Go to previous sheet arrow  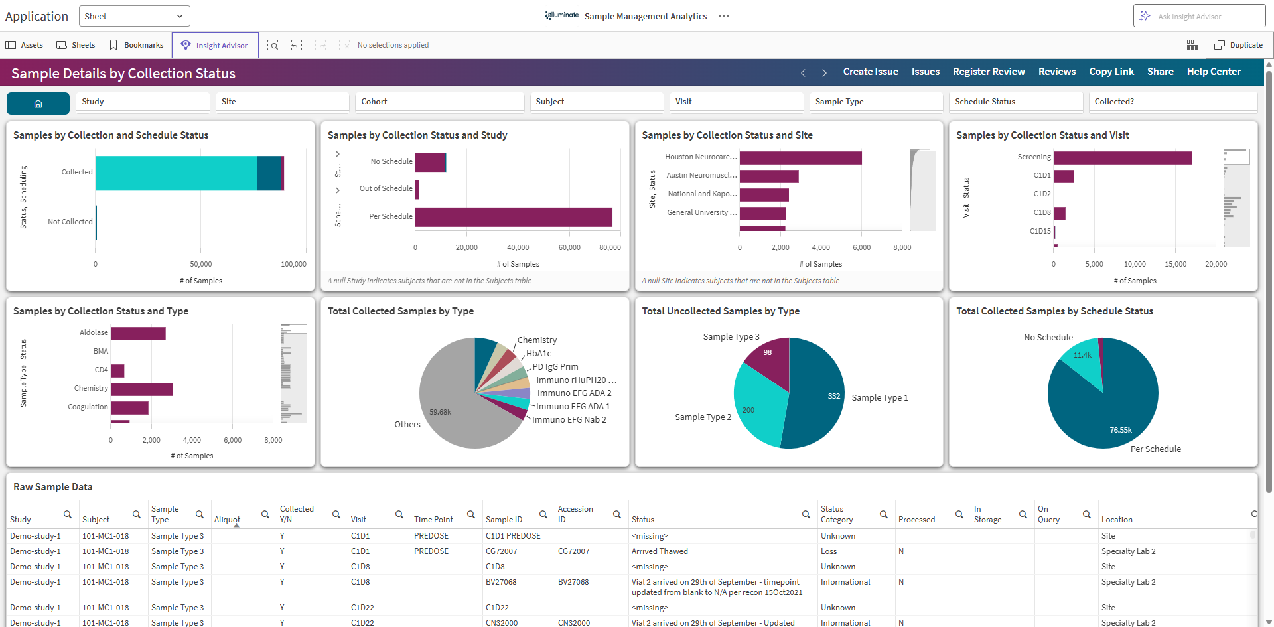[x=803, y=72]
